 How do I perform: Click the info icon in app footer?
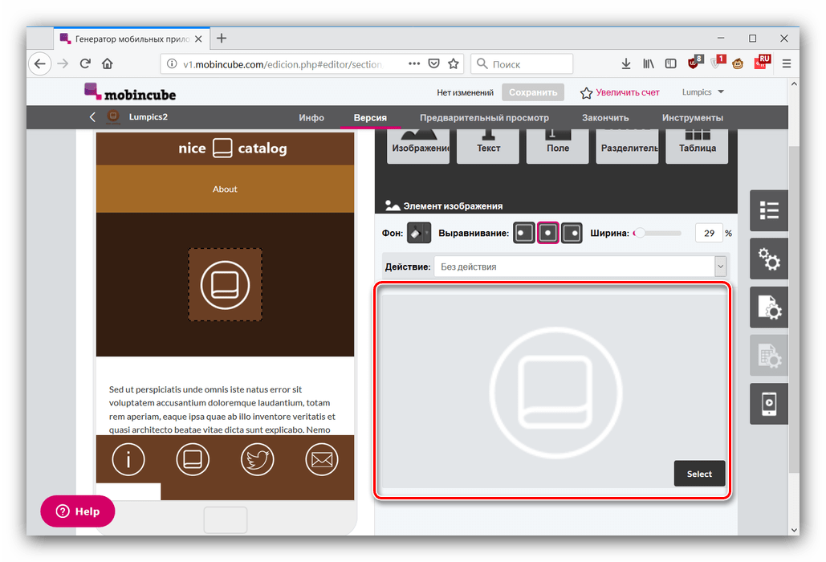128,459
